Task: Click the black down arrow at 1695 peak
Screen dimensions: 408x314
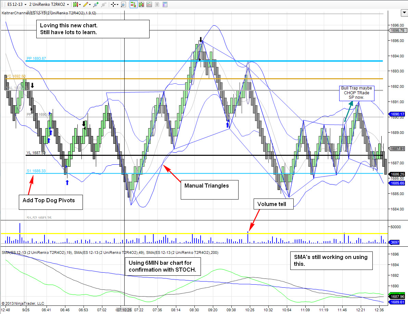Action: (x=201, y=40)
